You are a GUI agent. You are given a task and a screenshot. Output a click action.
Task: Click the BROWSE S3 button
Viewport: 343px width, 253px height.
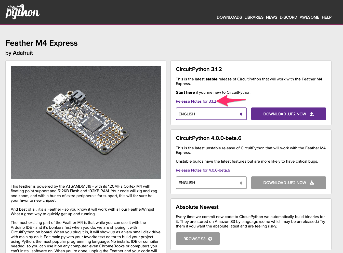[198, 239]
